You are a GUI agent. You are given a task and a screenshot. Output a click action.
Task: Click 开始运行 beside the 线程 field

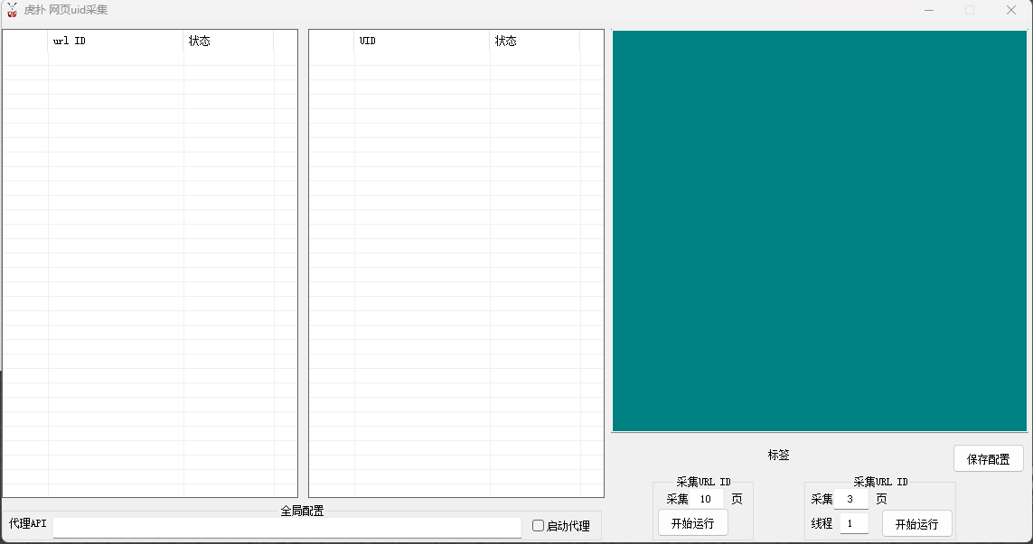(x=916, y=524)
